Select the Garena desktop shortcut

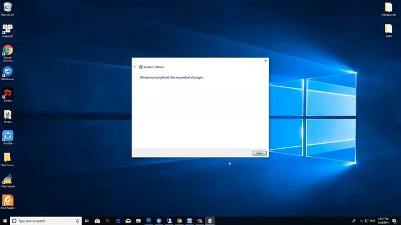click(x=8, y=95)
